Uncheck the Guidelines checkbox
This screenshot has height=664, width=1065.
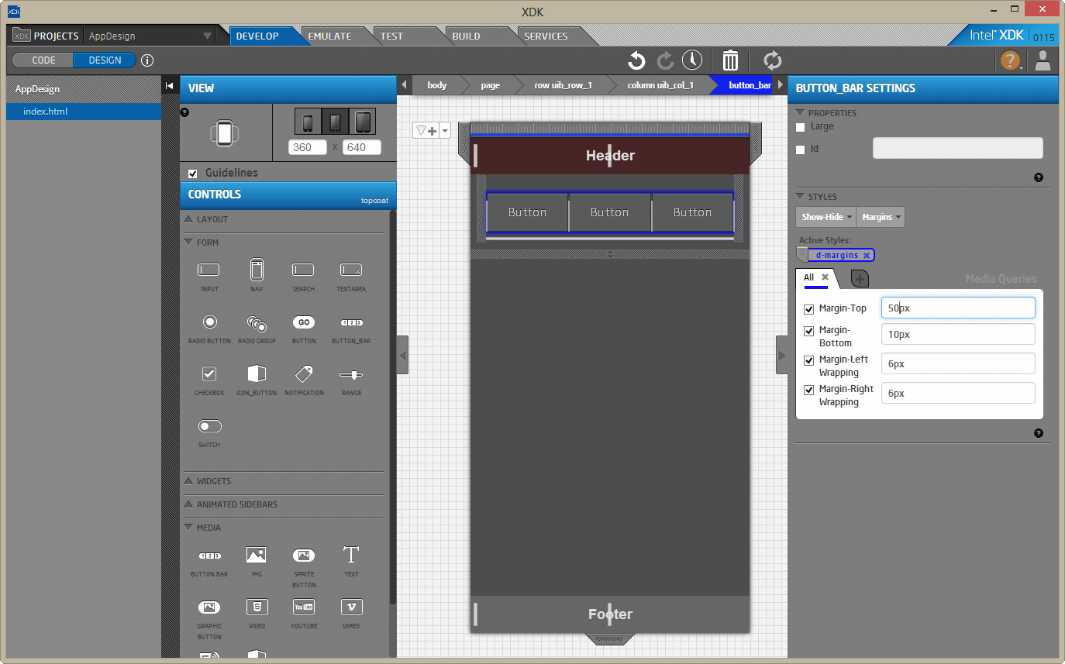(193, 174)
